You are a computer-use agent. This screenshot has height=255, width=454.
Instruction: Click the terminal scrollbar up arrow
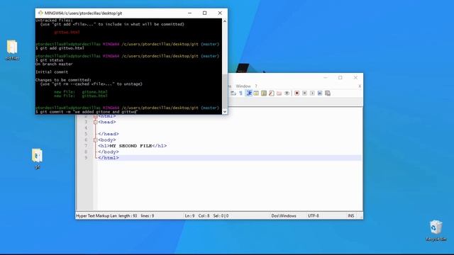click(225, 21)
